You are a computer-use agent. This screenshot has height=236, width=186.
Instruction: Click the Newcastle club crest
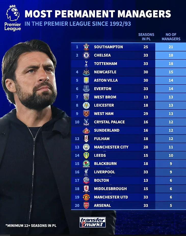[86, 72]
